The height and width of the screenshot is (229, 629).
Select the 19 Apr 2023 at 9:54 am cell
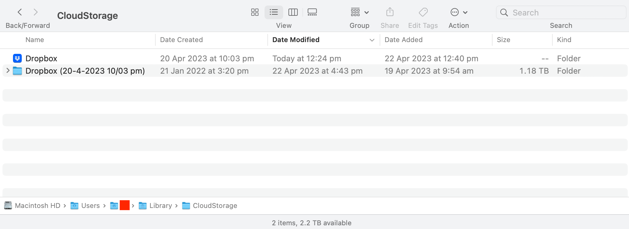coord(429,71)
